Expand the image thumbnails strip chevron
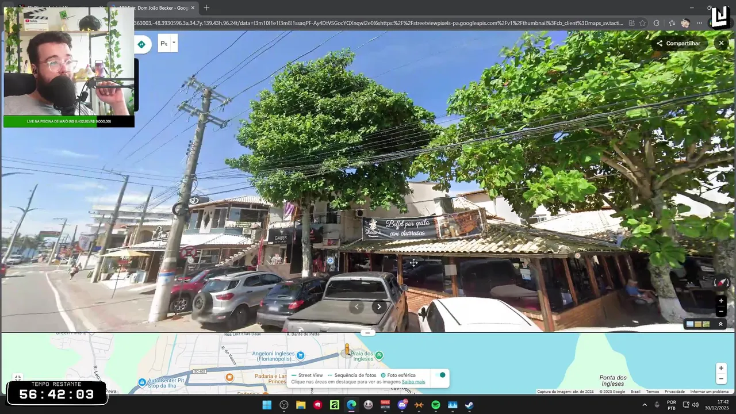This screenshot has height=414, width=736. pyautogui.click(x=720, y=324)
